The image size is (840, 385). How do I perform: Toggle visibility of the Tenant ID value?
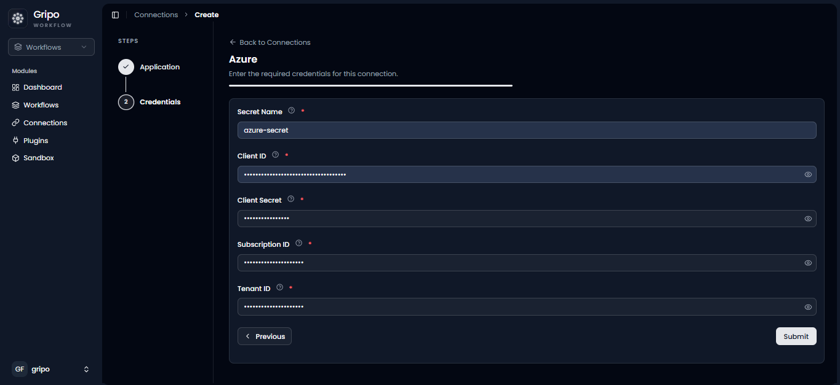click(x=808, y=307)
